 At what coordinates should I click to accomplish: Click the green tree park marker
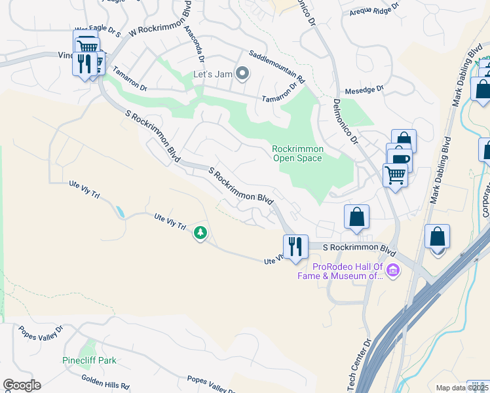click(200, 234)
